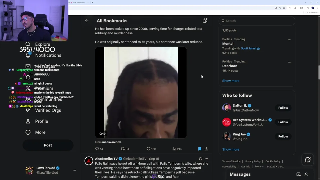Image resolution: width=320 pixels, height=180 pixels.
Task: Open the Grok icon on the Akademiks TV post
Action: tap(200, 159)
